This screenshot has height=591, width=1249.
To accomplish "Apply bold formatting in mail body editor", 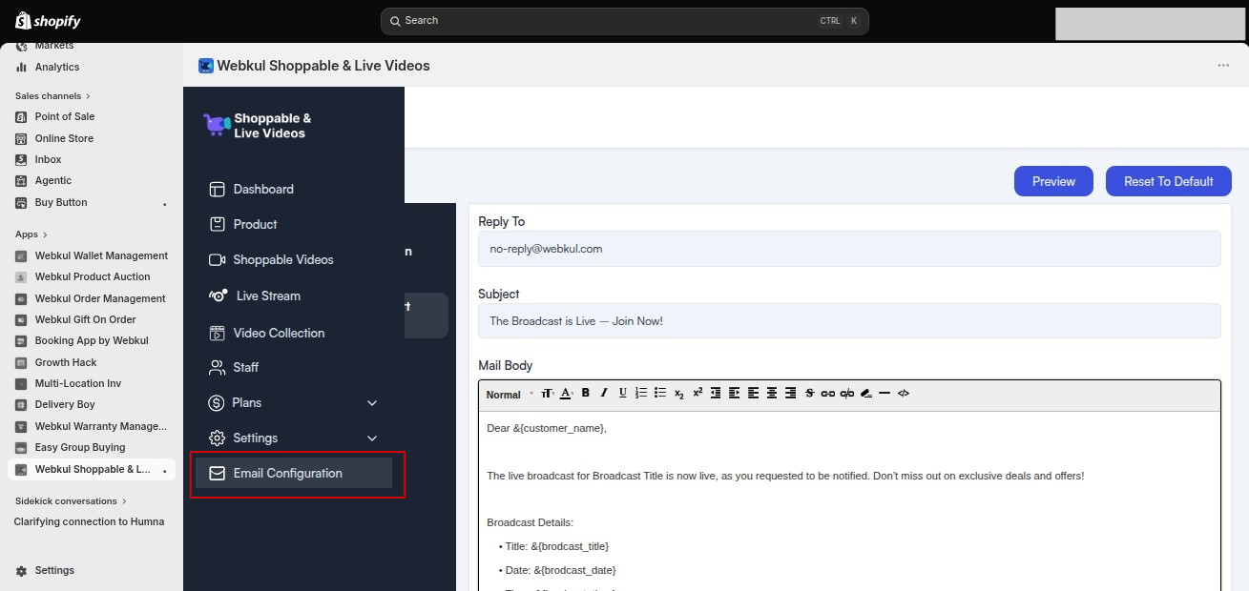I will (586, 393).
